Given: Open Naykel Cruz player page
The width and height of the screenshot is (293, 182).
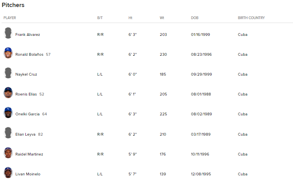Looking at the screenshot, I should click(x=26, y=74).
